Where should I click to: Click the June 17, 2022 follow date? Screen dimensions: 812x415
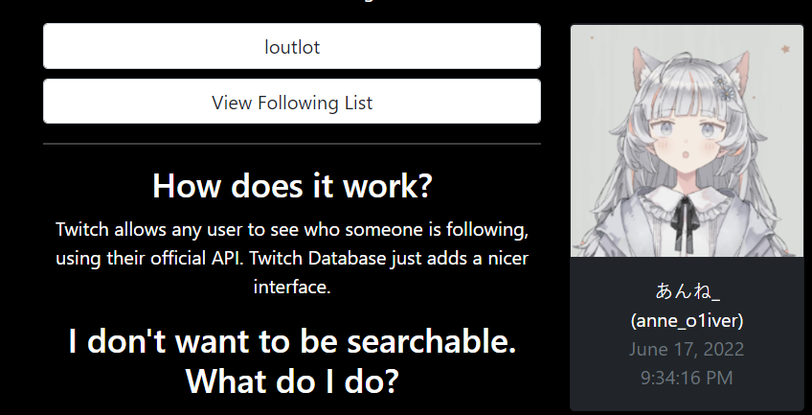687,349
